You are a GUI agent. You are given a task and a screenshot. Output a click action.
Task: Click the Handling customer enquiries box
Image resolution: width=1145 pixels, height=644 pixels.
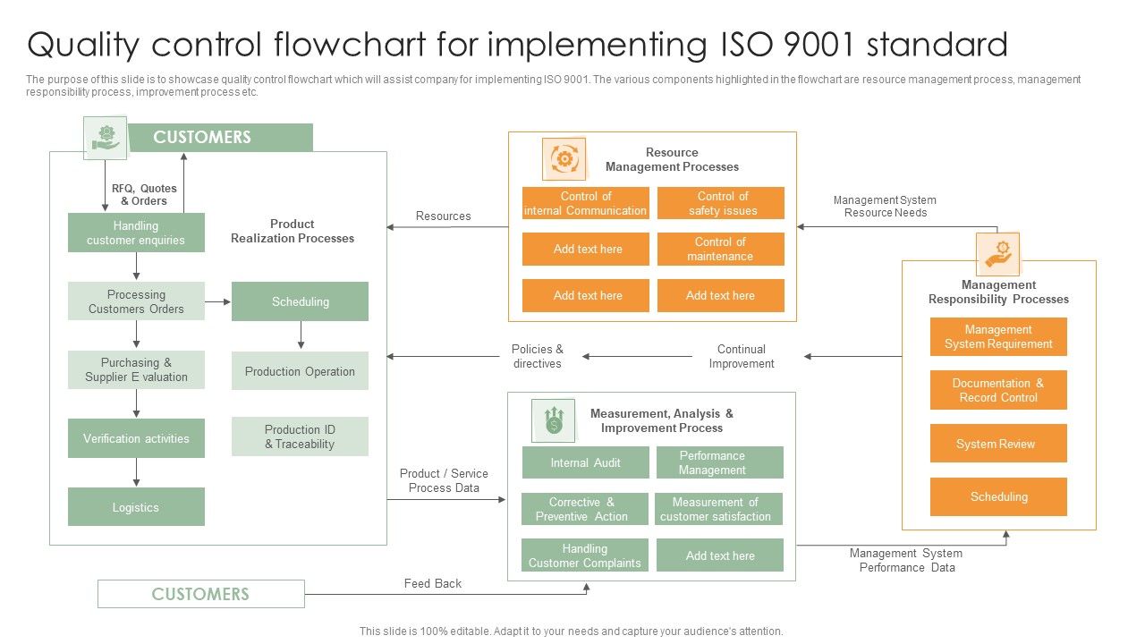pyautogui.click(x=136, y=233)
